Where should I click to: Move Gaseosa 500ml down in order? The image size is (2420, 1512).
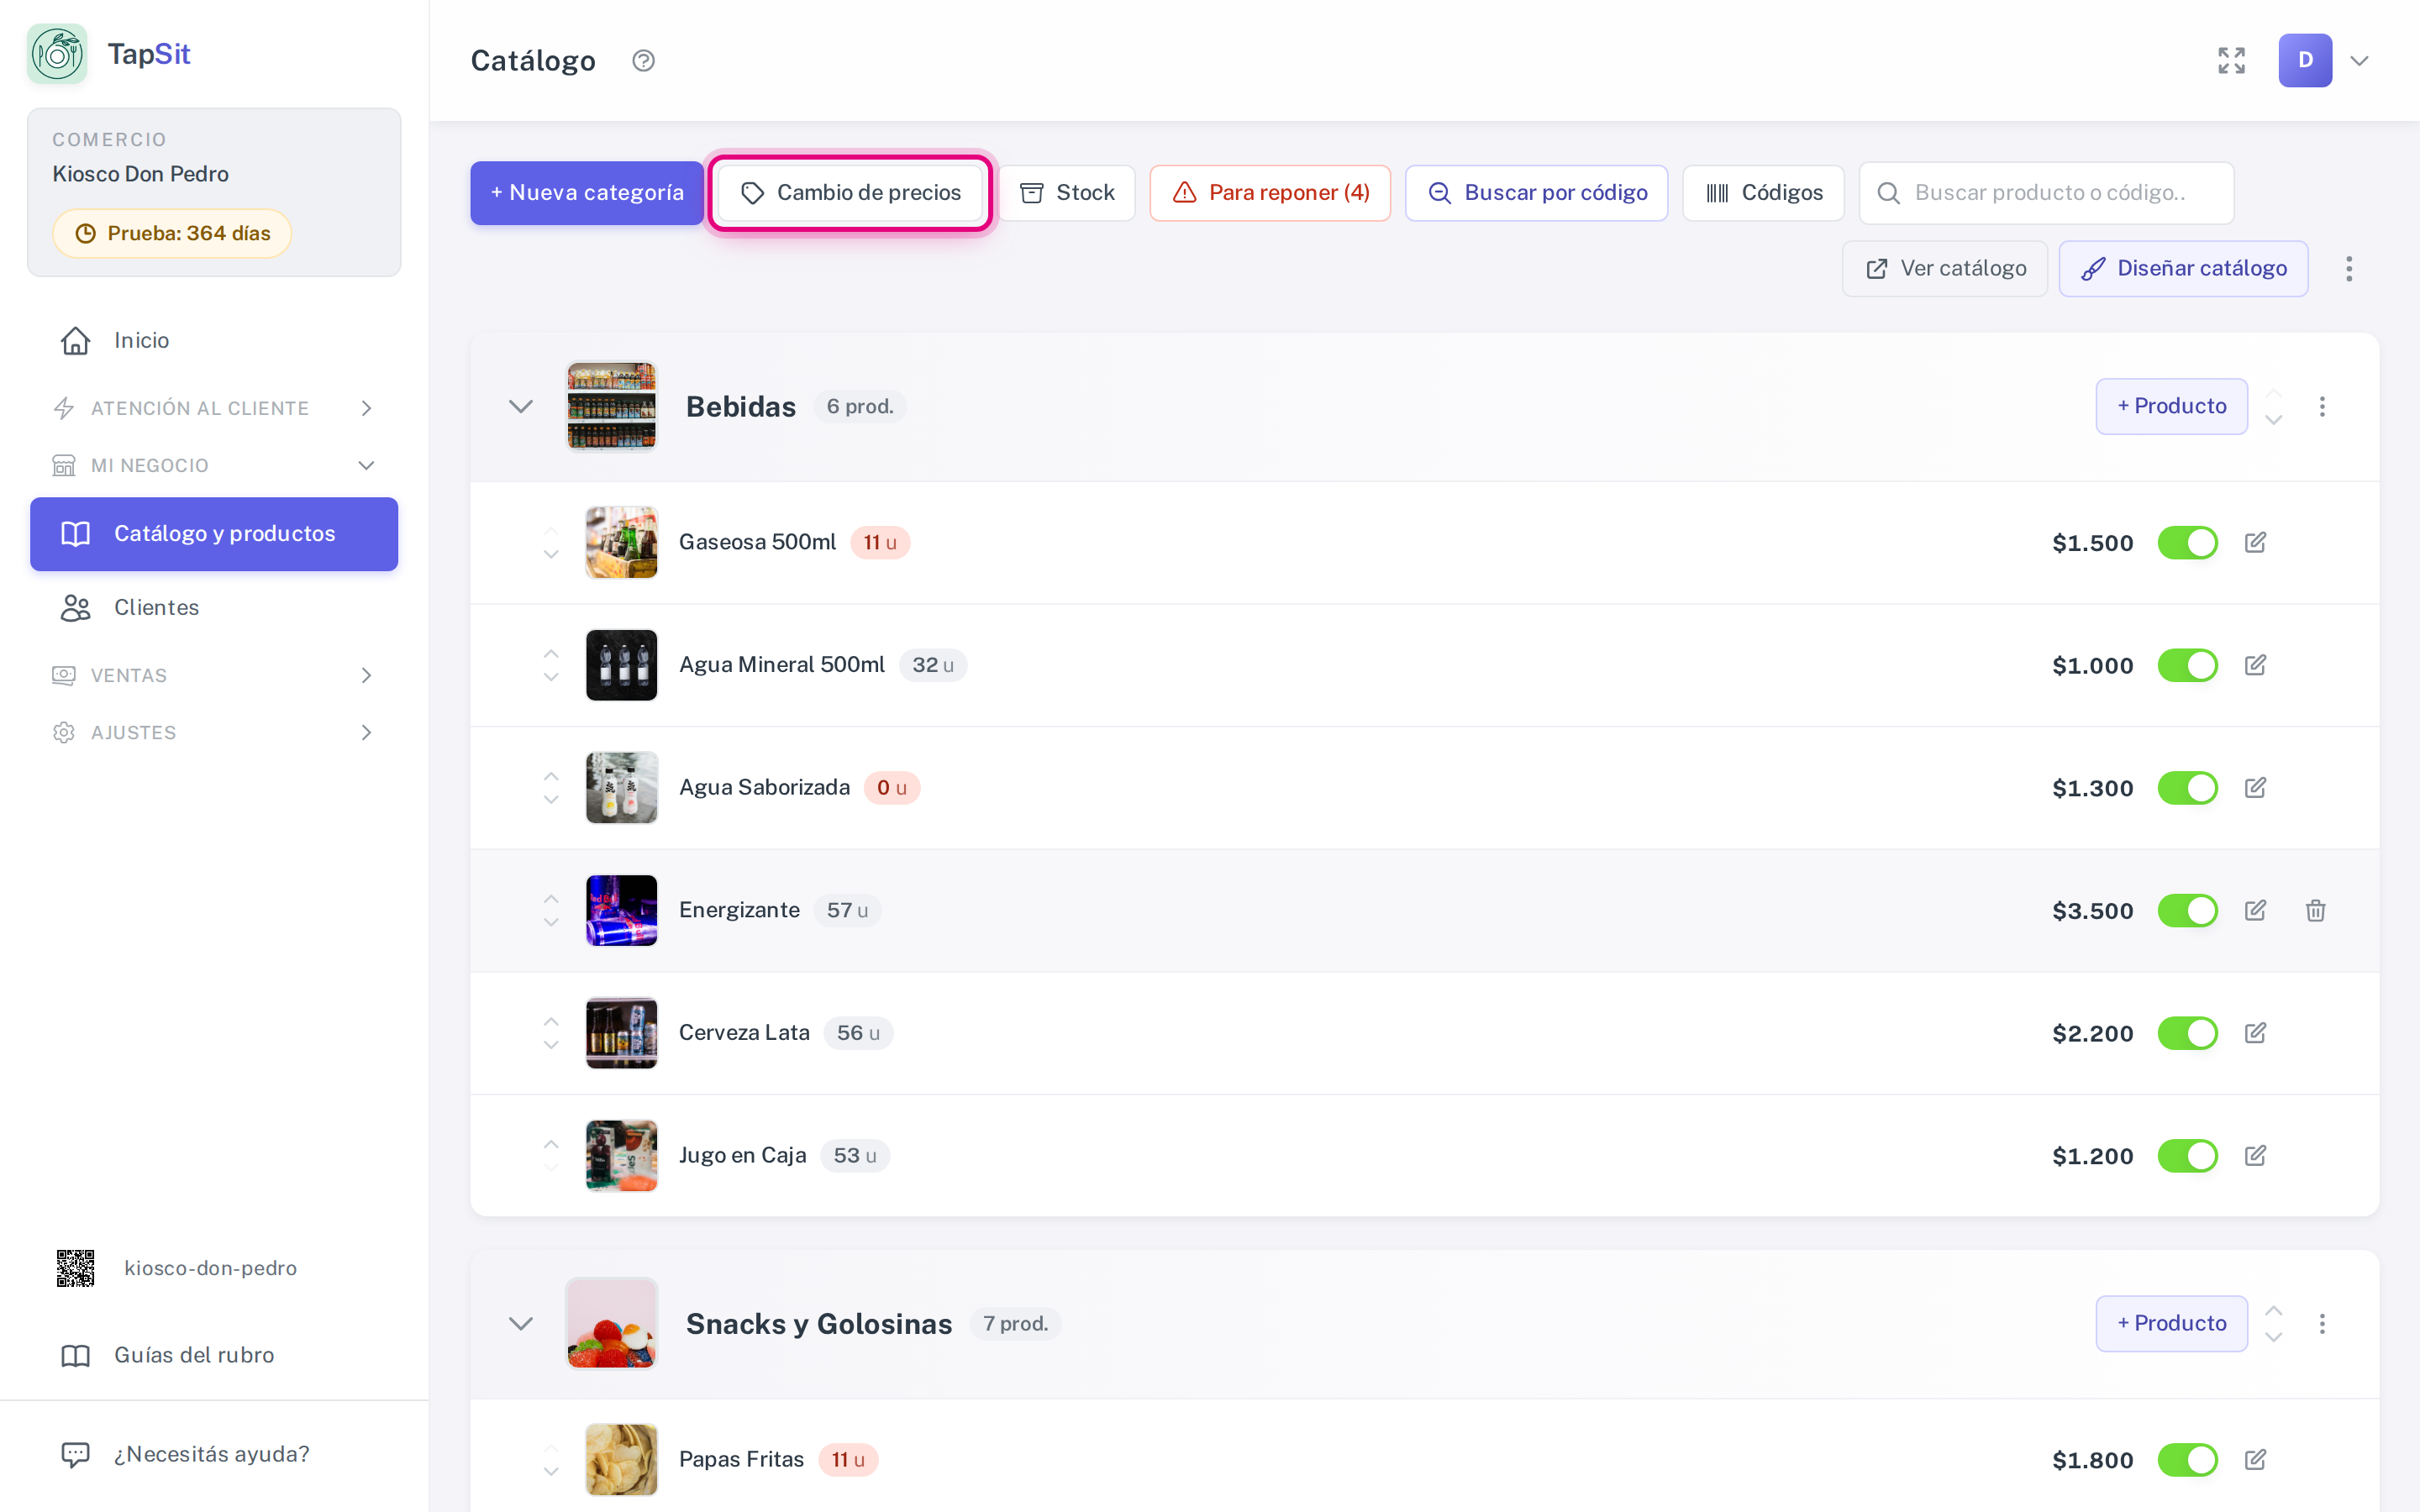point(551,555)
